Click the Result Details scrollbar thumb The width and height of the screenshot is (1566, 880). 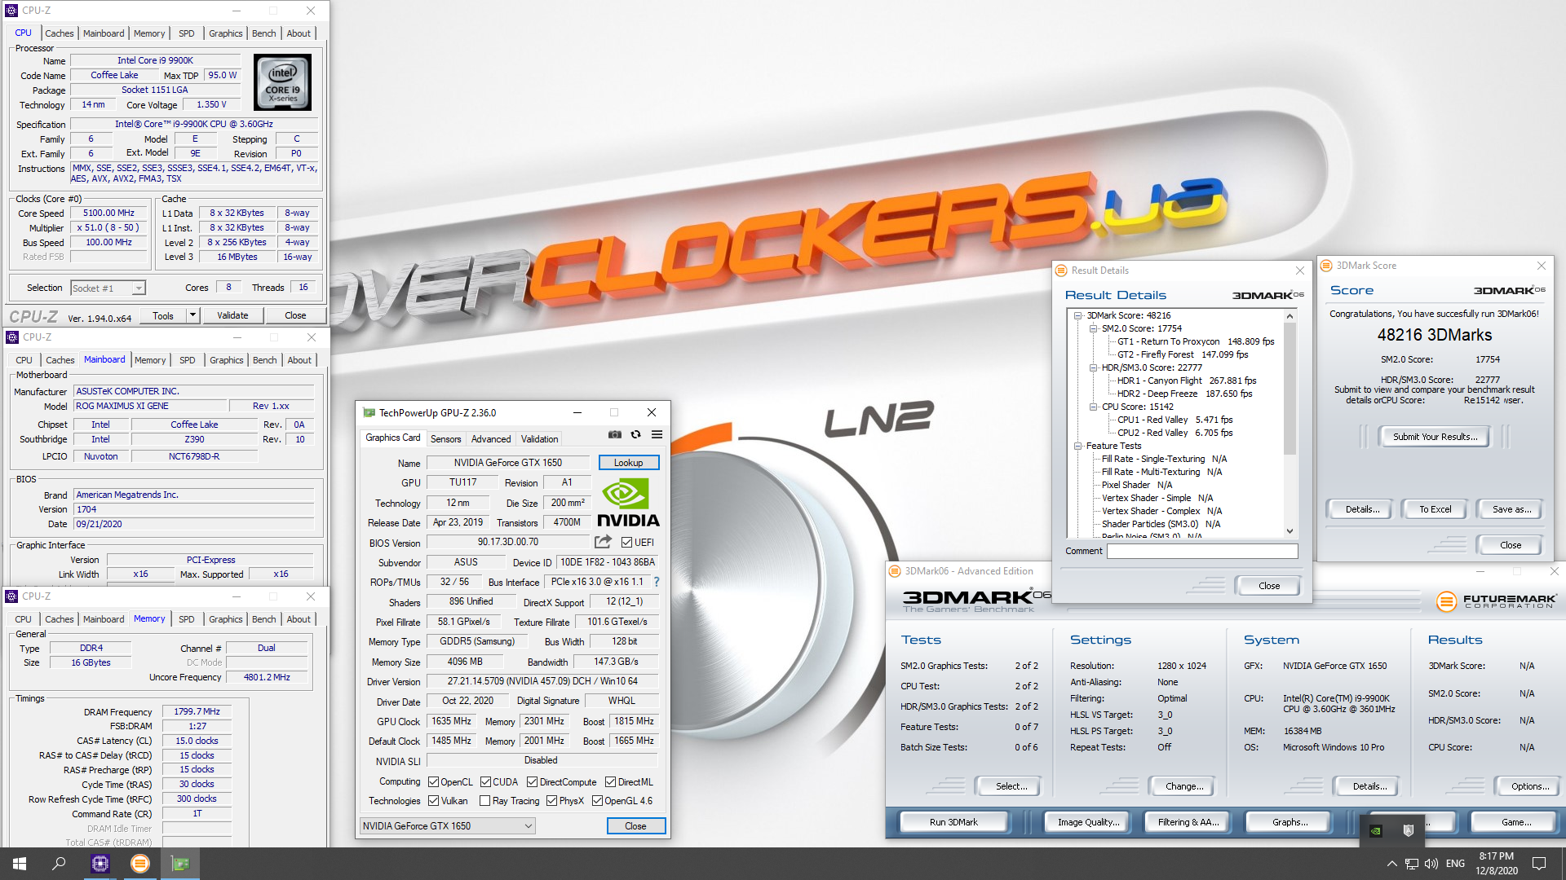pos(1290,388)
